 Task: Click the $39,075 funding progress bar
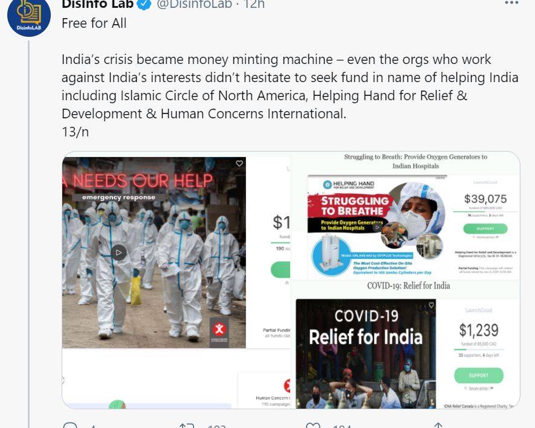click(485, 212)
